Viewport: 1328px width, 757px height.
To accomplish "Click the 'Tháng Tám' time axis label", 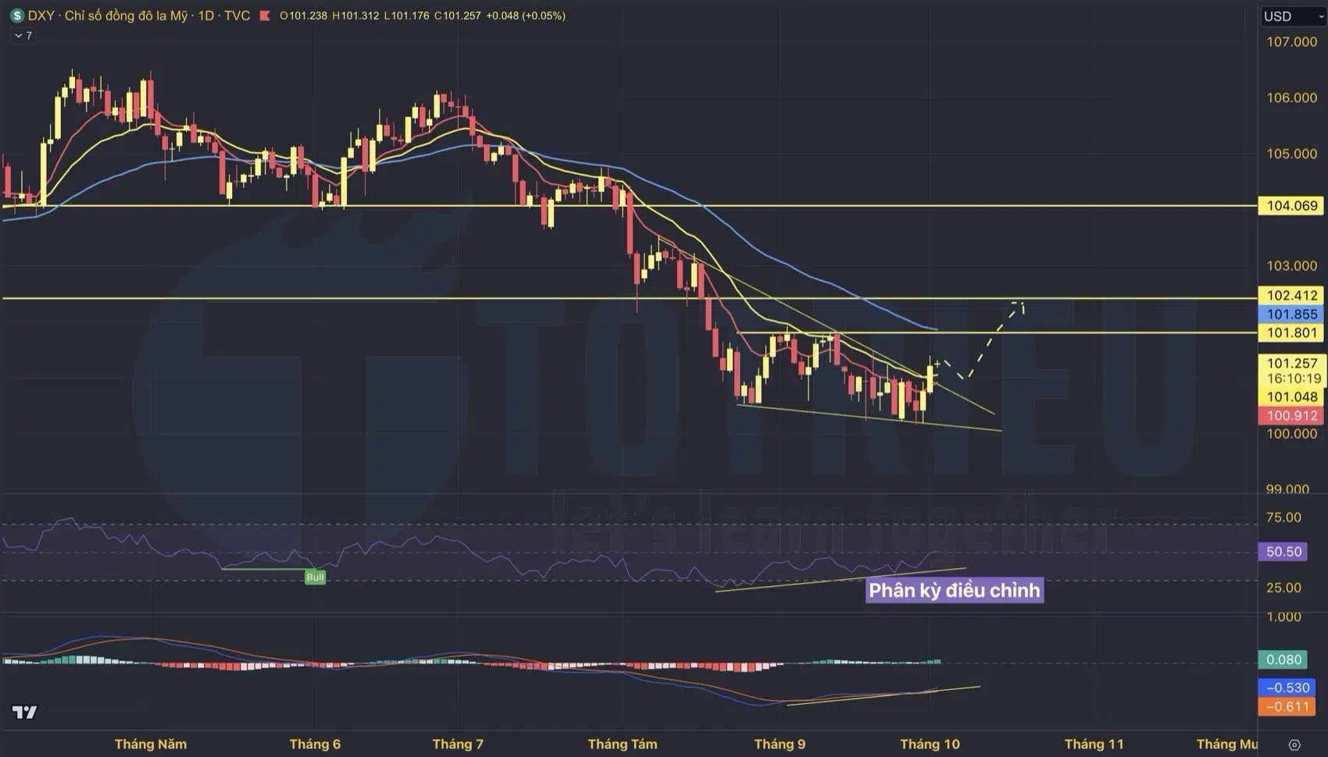I will 623,744.
